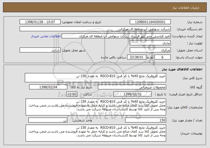Select the priority field عادی
The width and height of the screenshot is (210, 148).
pyautogui.click(x=150, y=43)
